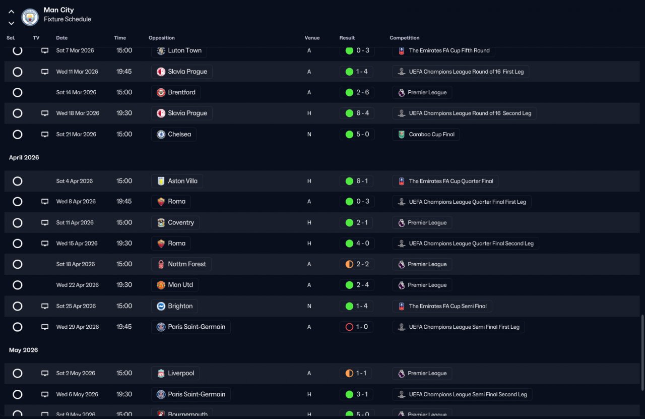Screen dimensions: 645x419
Task: Click the green win indicator for Roma 4 - 0
Action: [349, 244]
